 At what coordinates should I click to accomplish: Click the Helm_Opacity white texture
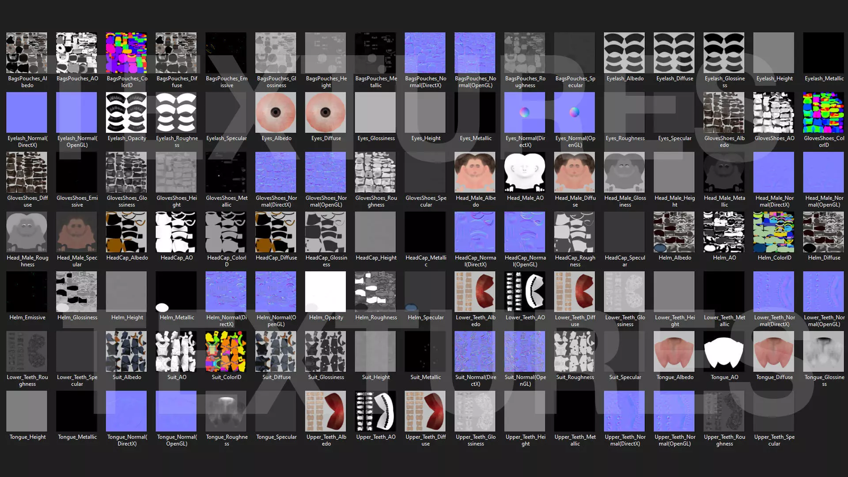coord(326,291)
